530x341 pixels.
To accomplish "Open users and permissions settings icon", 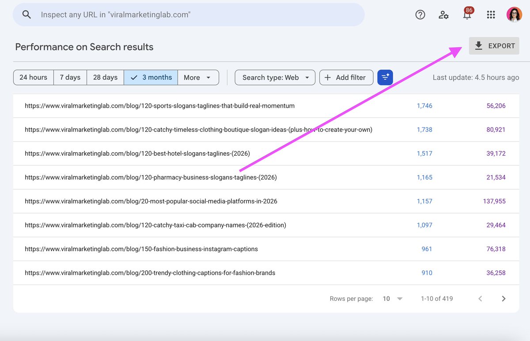I will click(443, 15).
